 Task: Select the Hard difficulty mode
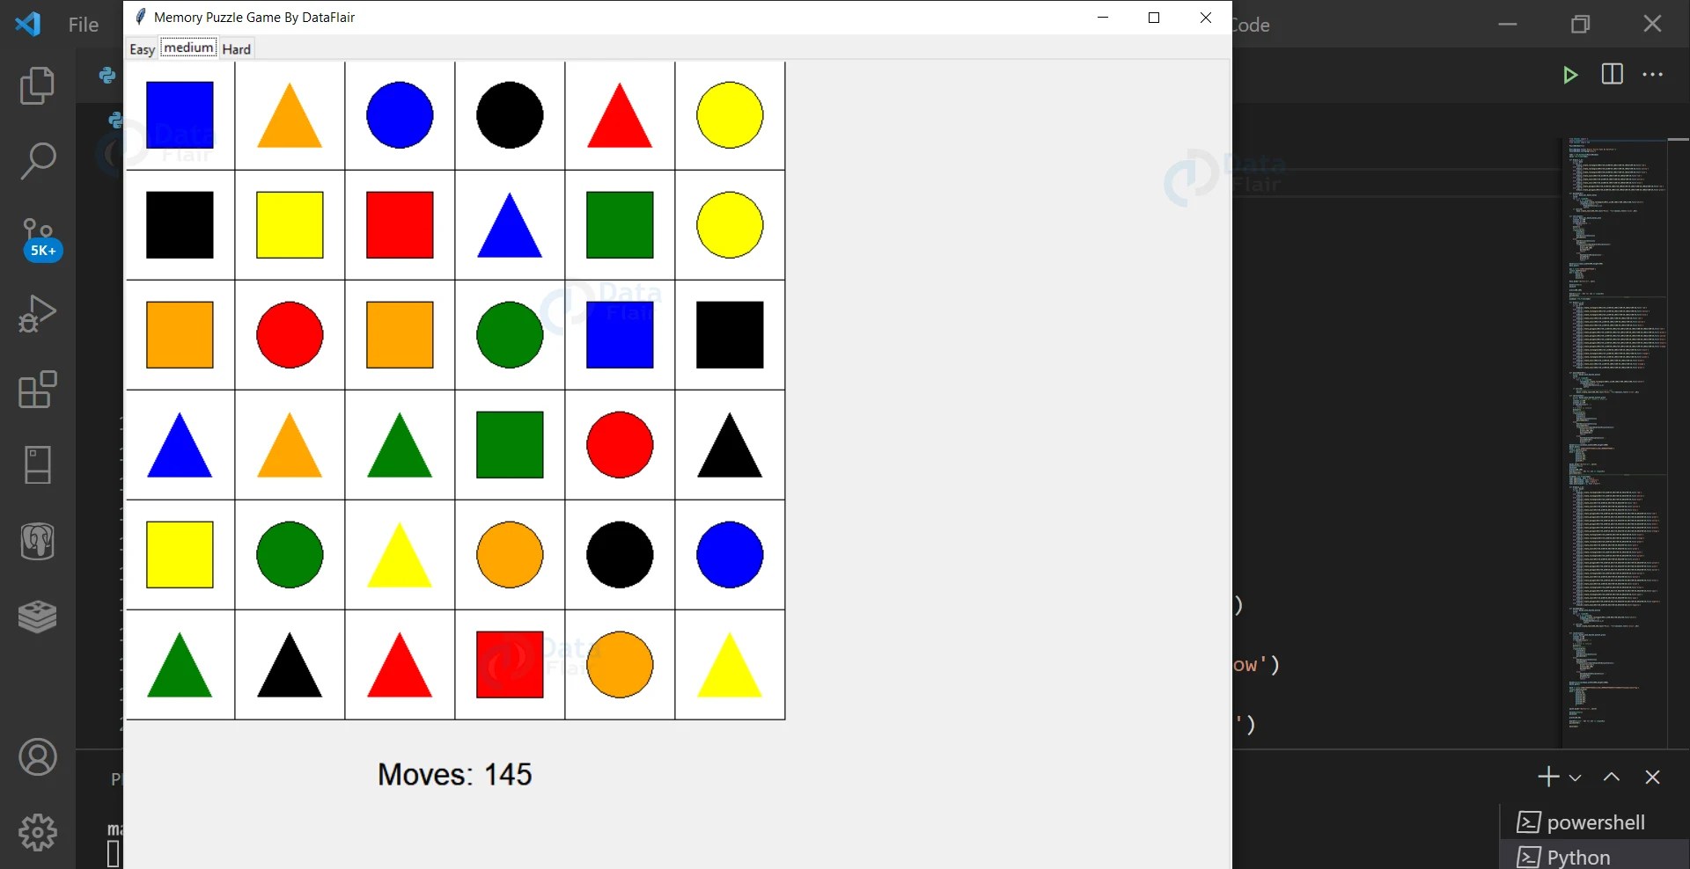click(235, 48)
